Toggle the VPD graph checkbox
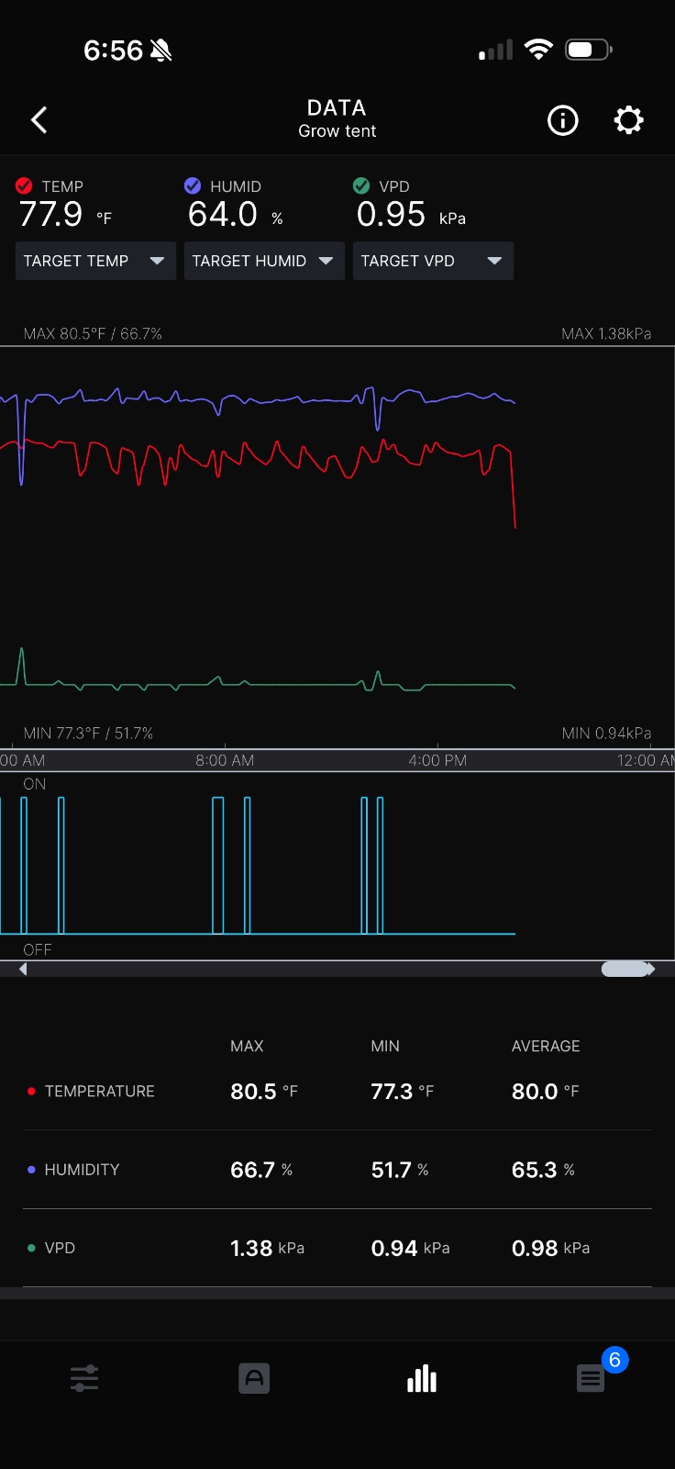675x1469 pixels. point(361,185)
